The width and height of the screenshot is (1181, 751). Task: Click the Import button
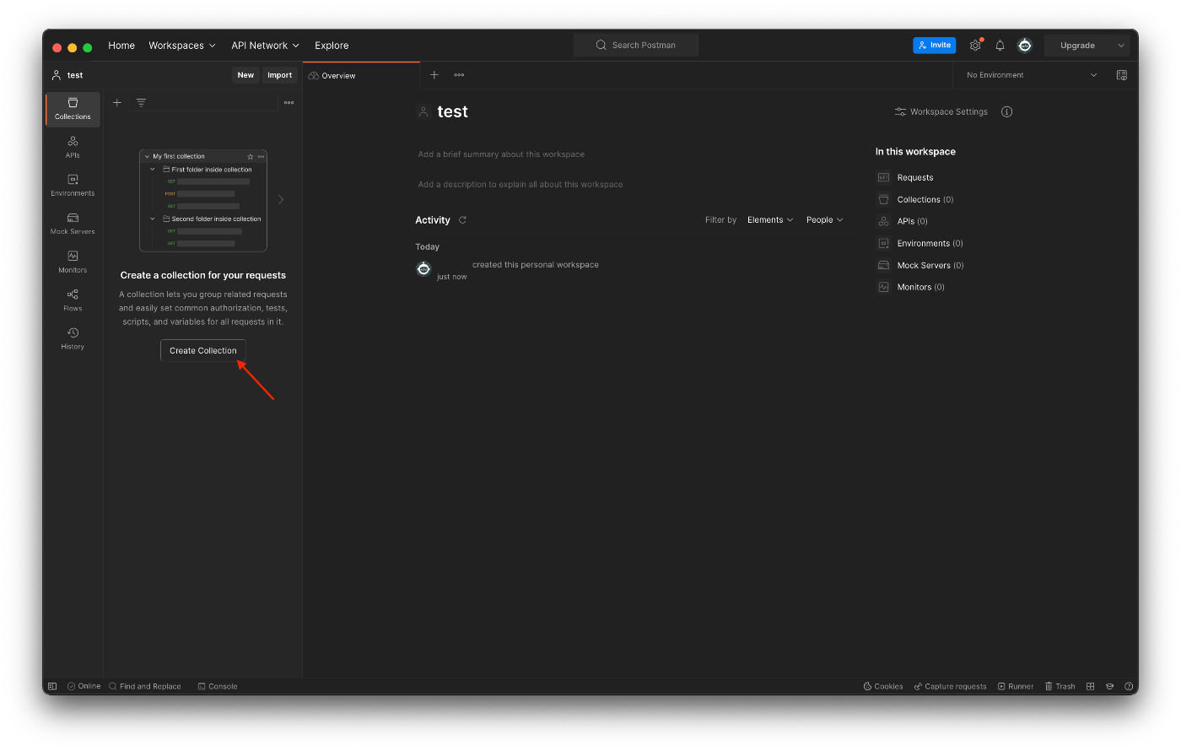280,75
